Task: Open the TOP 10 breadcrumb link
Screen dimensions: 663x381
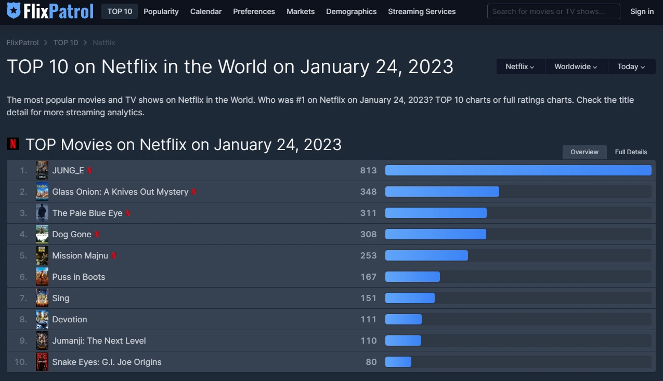Action: [66, 43]
